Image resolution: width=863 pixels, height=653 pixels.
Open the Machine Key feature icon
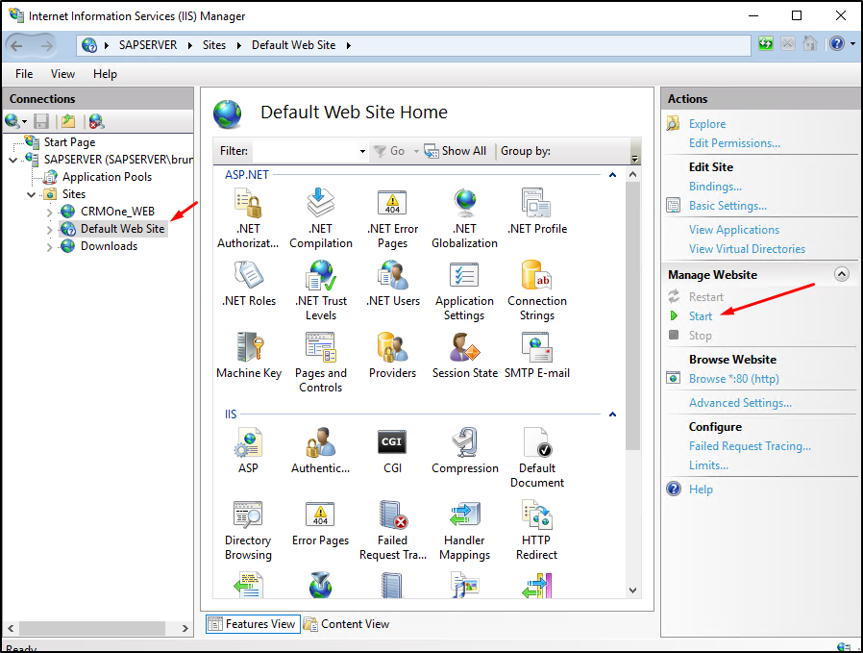(x=249, y=348)
